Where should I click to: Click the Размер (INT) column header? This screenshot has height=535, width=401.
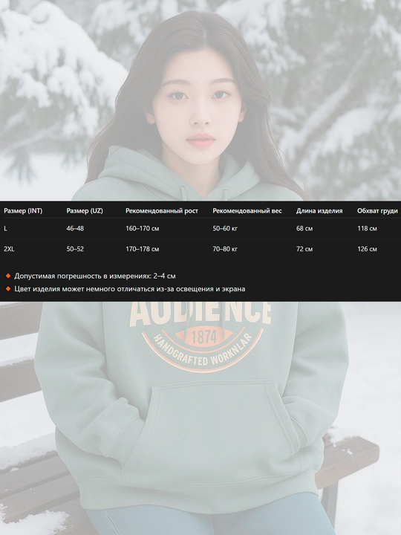[x=23, y=211]
